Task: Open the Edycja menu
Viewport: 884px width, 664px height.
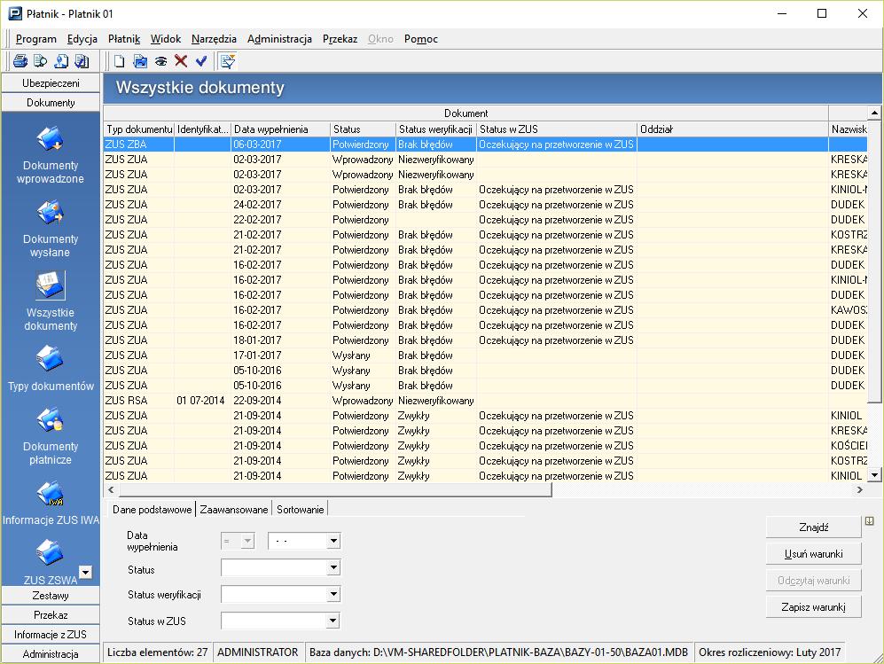Action: click(x=82, y=39)
